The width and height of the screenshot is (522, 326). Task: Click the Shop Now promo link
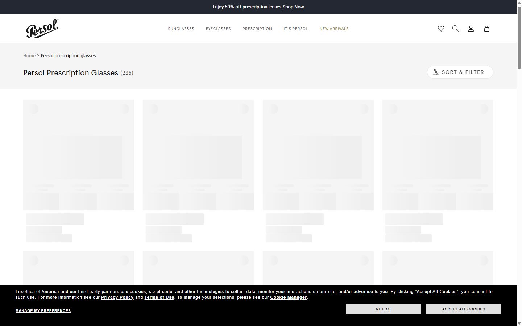(x=293, y=7)
